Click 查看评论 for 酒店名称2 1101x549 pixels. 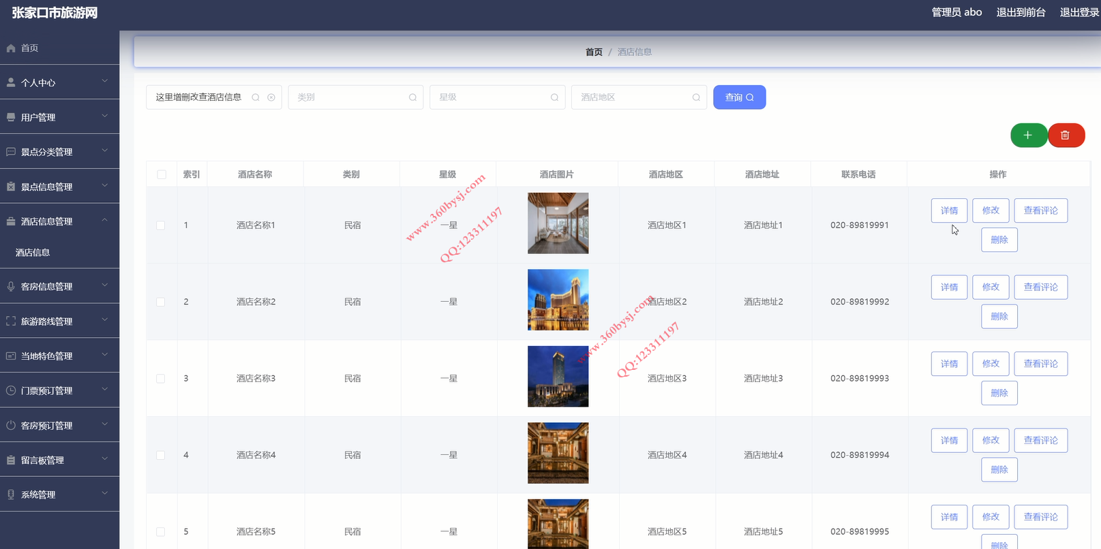(1041, 287)
